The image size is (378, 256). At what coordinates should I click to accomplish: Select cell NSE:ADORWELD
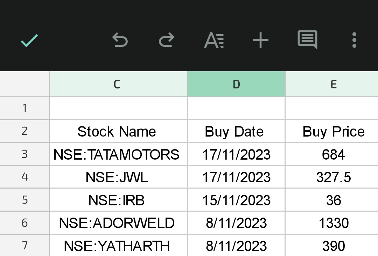119,223
